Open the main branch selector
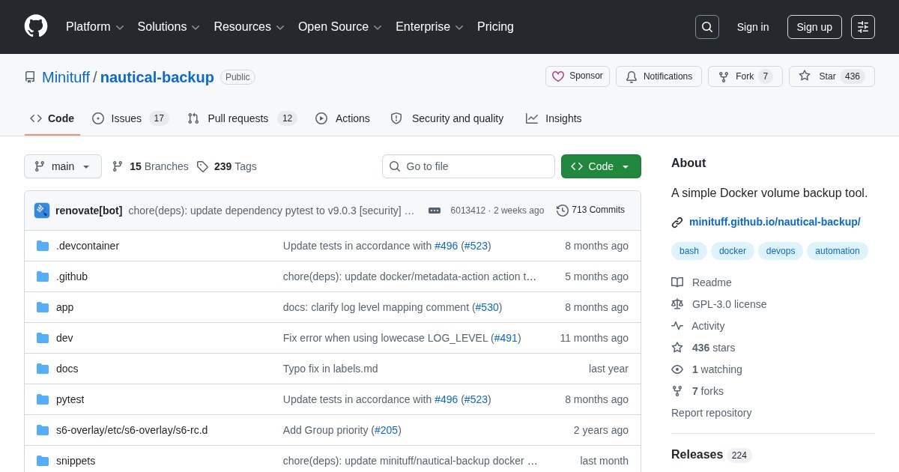Viewport: 899px width, 472px height. 63,166
